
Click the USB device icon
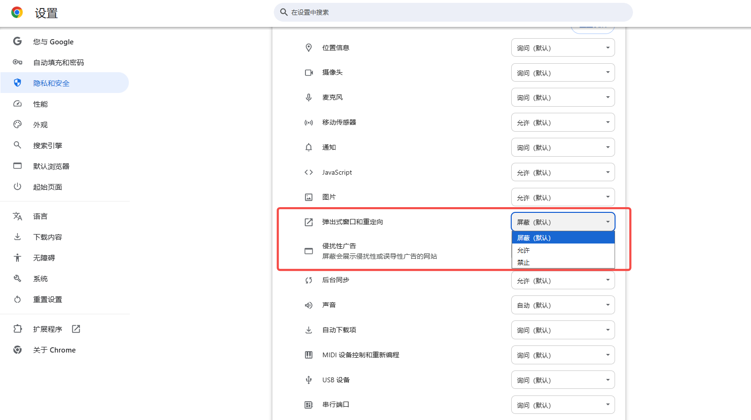[x=309, y=380]
